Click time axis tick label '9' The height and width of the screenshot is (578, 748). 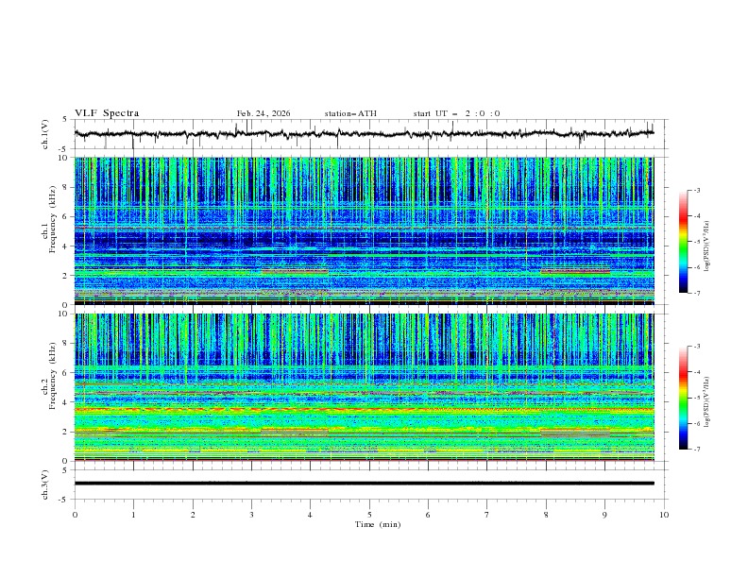coord(604,515)
